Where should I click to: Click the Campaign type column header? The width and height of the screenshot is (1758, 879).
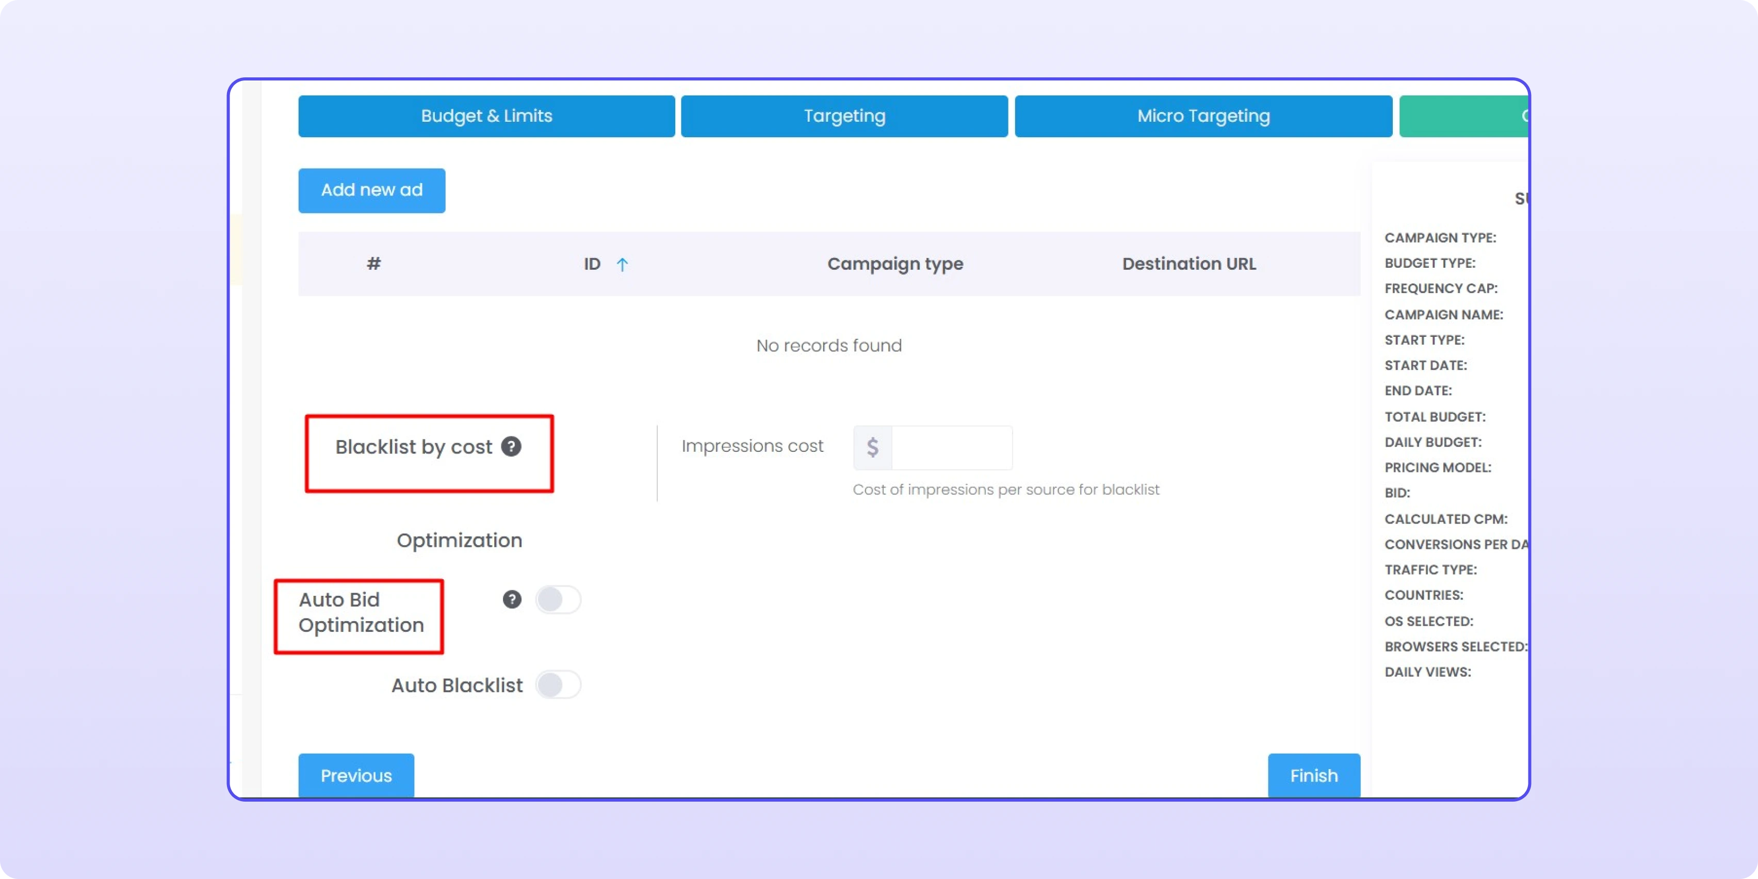[x=894, y=264]
